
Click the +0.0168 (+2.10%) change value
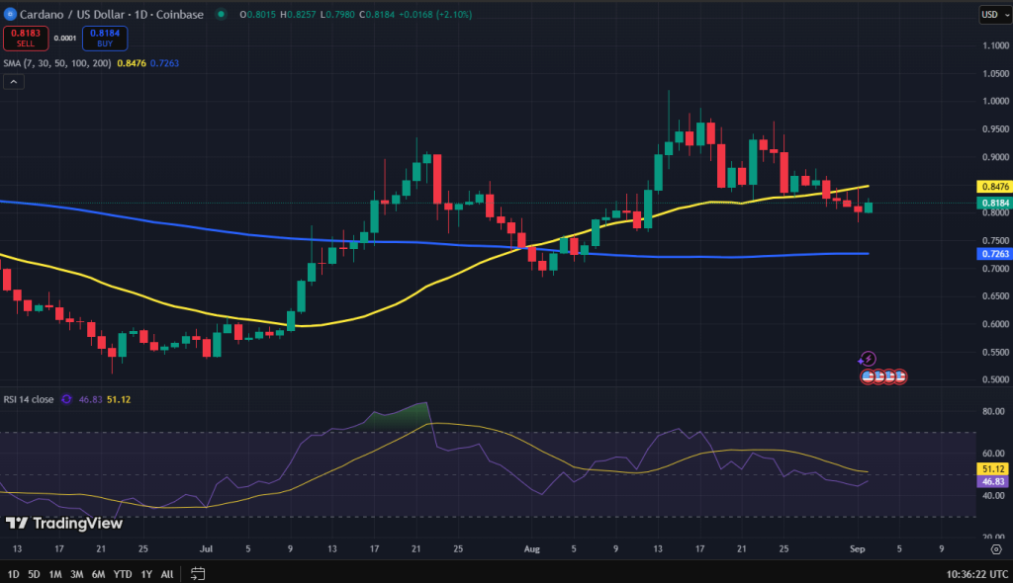[x=435, y=14]
